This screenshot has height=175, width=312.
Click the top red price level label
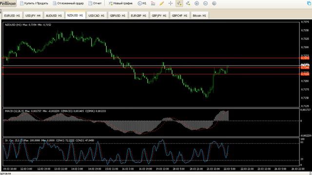tap(305, 58)
